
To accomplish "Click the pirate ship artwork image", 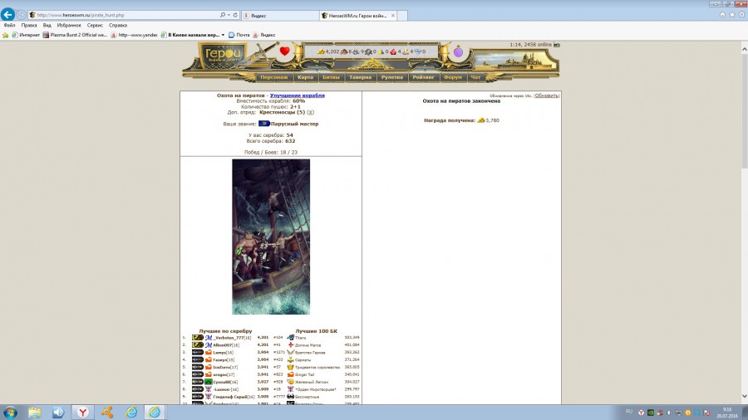I will click(271, 237).
